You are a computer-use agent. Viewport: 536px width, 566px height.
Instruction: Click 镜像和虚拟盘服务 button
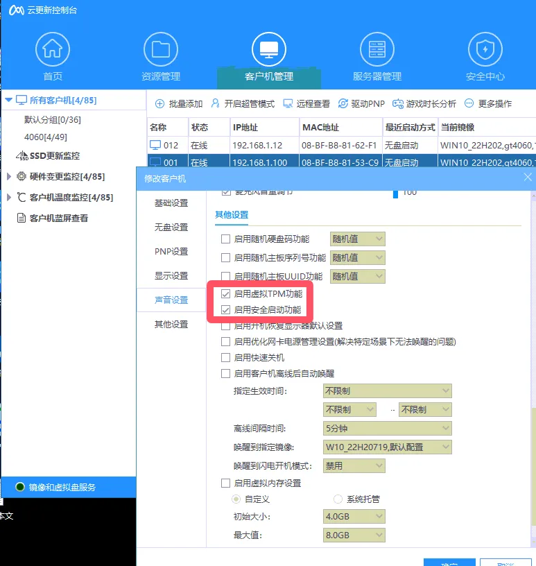[69, 487]
